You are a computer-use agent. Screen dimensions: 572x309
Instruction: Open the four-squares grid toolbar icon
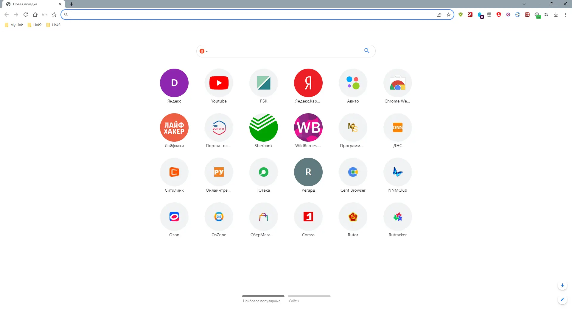tap(546, 15)
